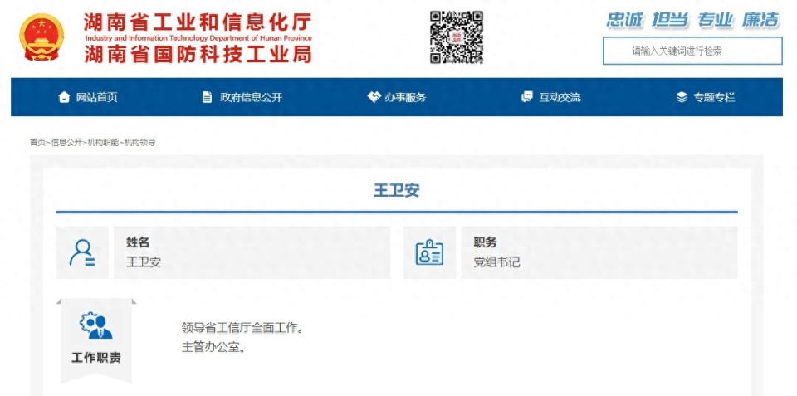Click the keyword search input field
Viewport: 797px width, 396px height.
[692, 51]
